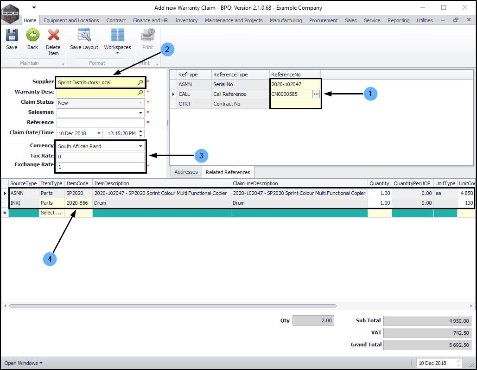Sort by the ClaimLineDescription column header
Image resolution: width=477 pixels, height=370 pixels.
point(299,183)
